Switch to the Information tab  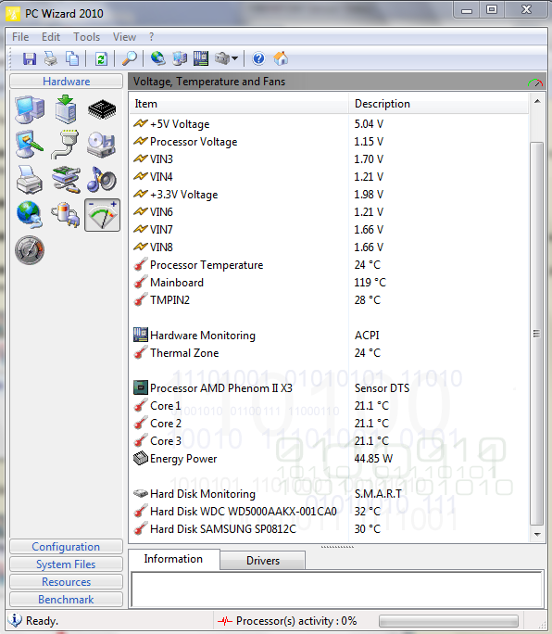[x=174, y=559]
